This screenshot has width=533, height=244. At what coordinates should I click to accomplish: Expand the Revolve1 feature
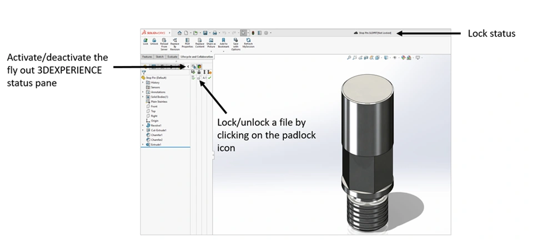click(x=143, y=125)
